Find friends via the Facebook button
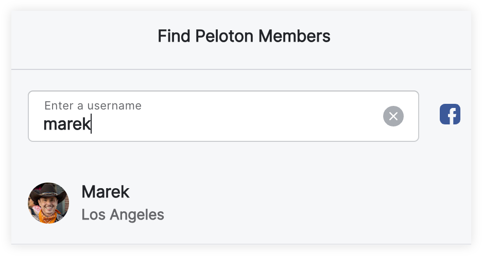This screenshot has height=256, width=482. tap(450, 114)
